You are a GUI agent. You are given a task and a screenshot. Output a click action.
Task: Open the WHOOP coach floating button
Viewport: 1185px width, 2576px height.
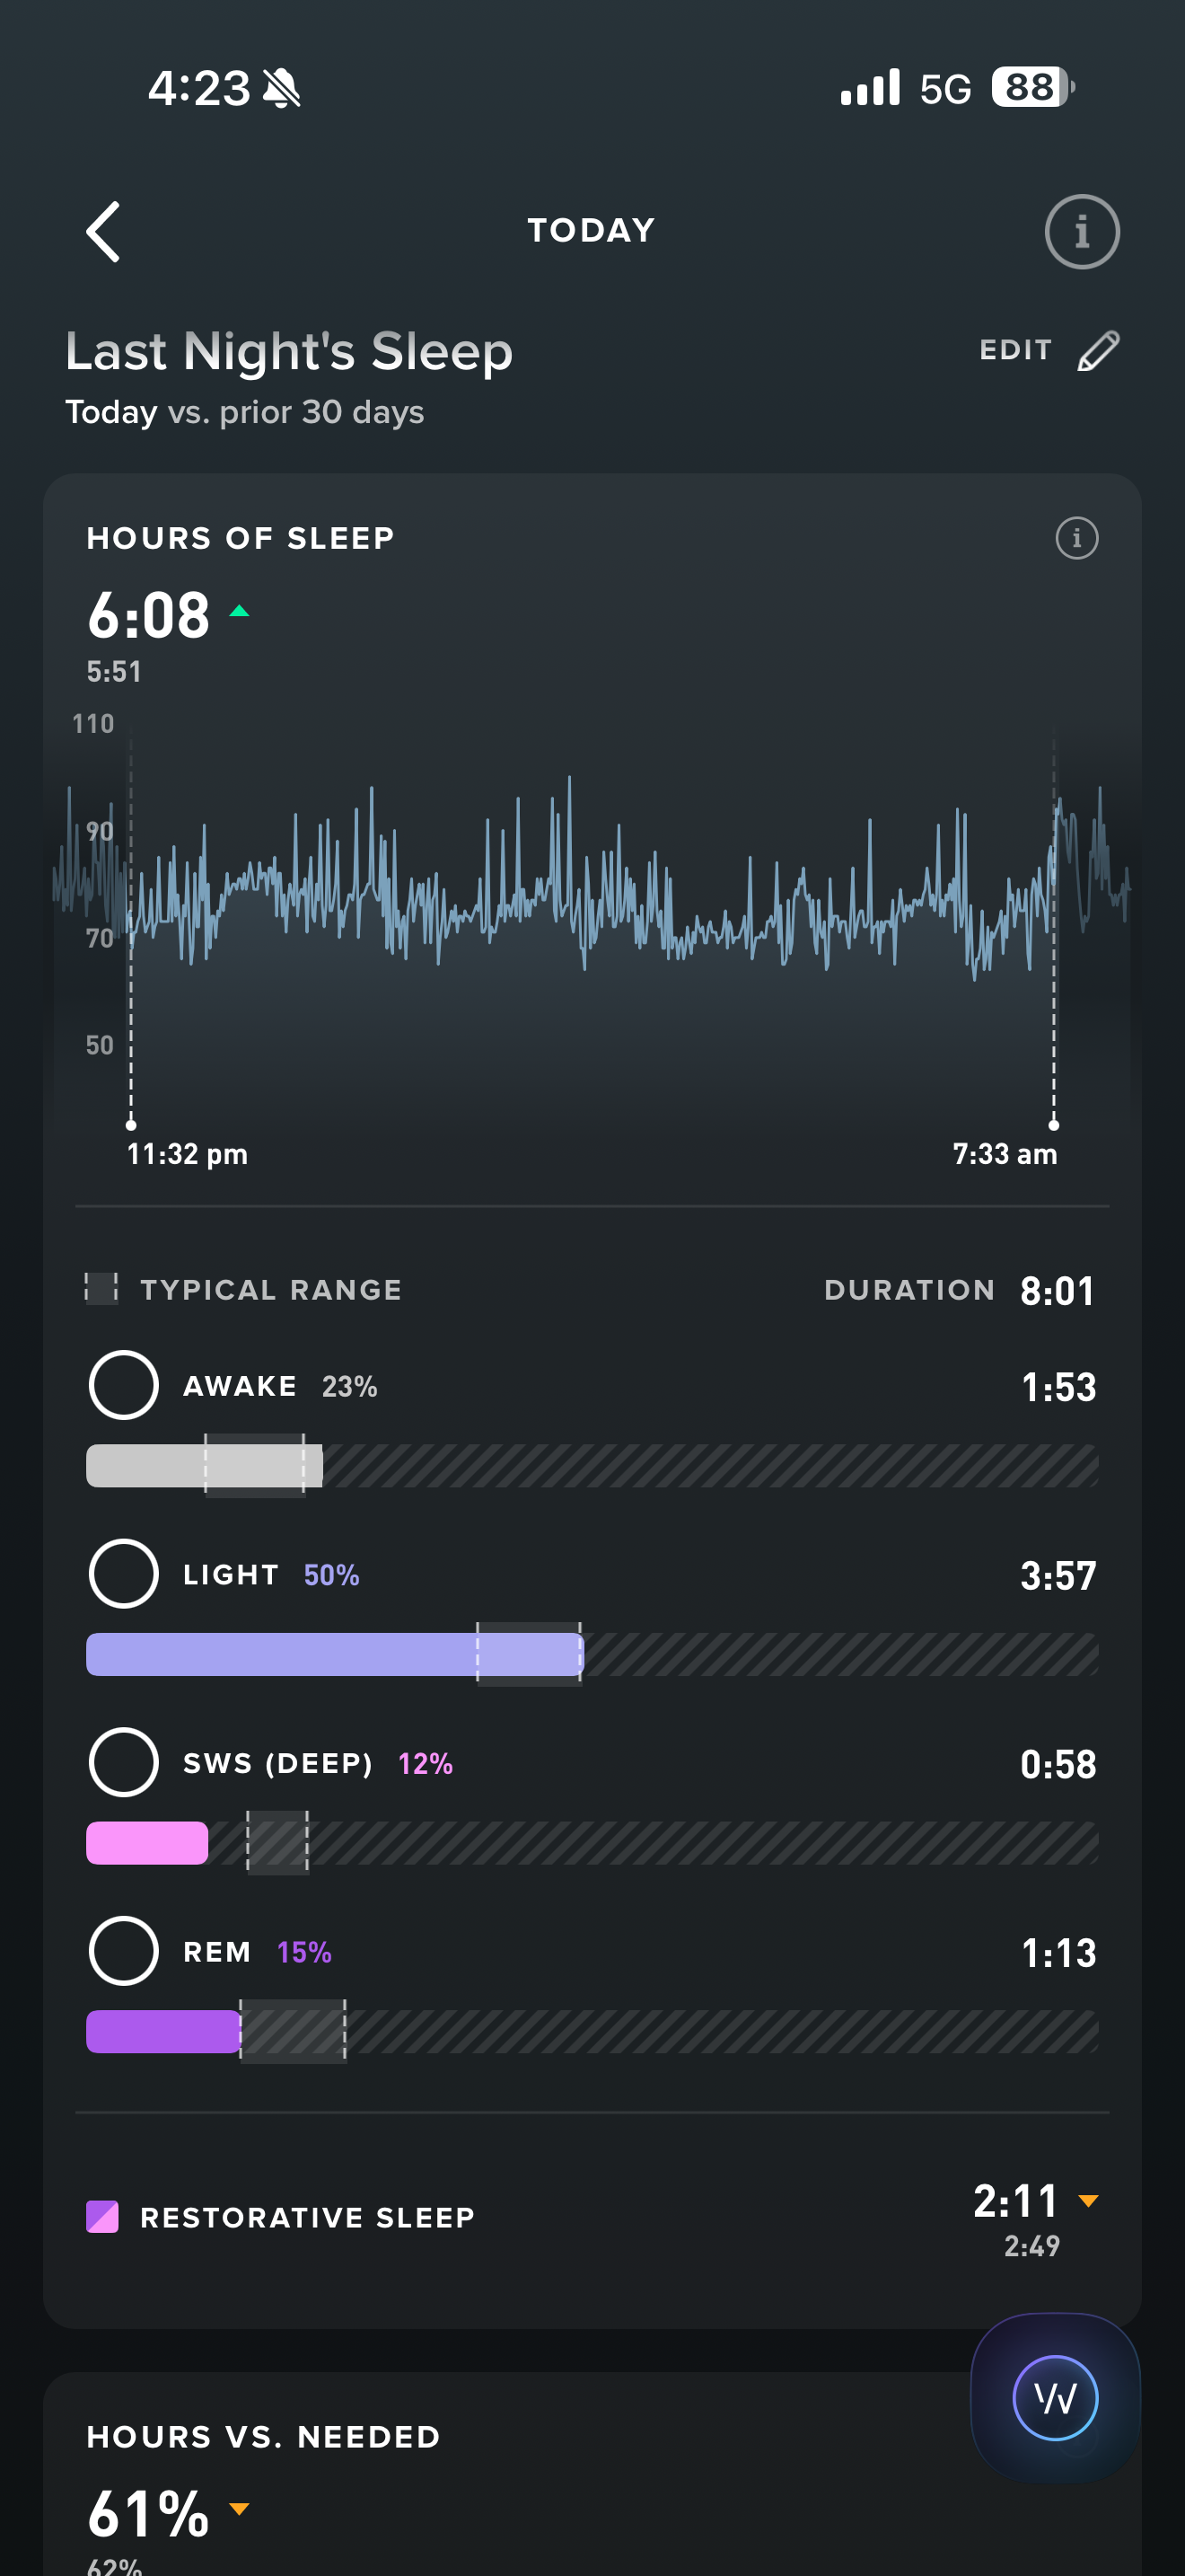[x=1055, y=2397]
